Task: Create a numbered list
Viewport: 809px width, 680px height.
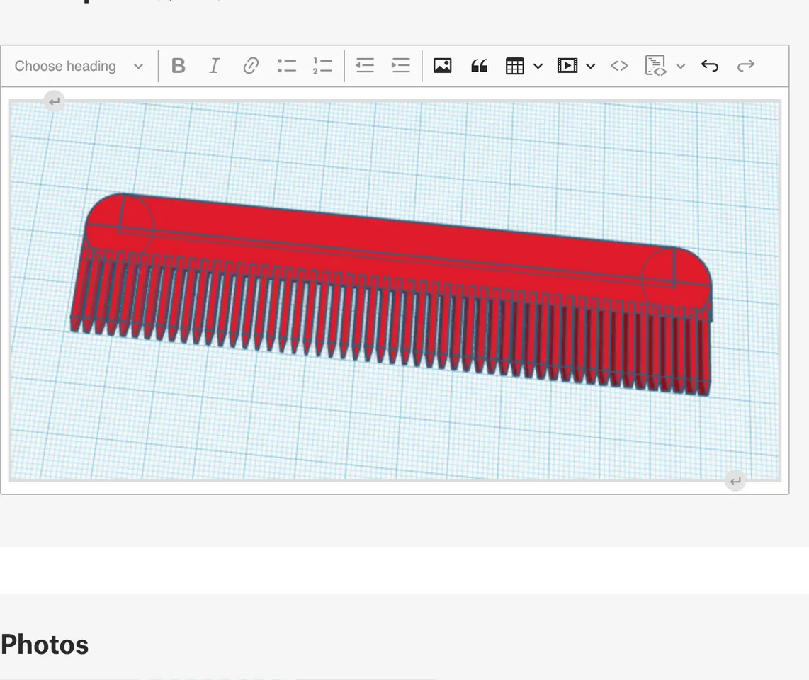Action: pyautogui.click(x=322, y=66)
